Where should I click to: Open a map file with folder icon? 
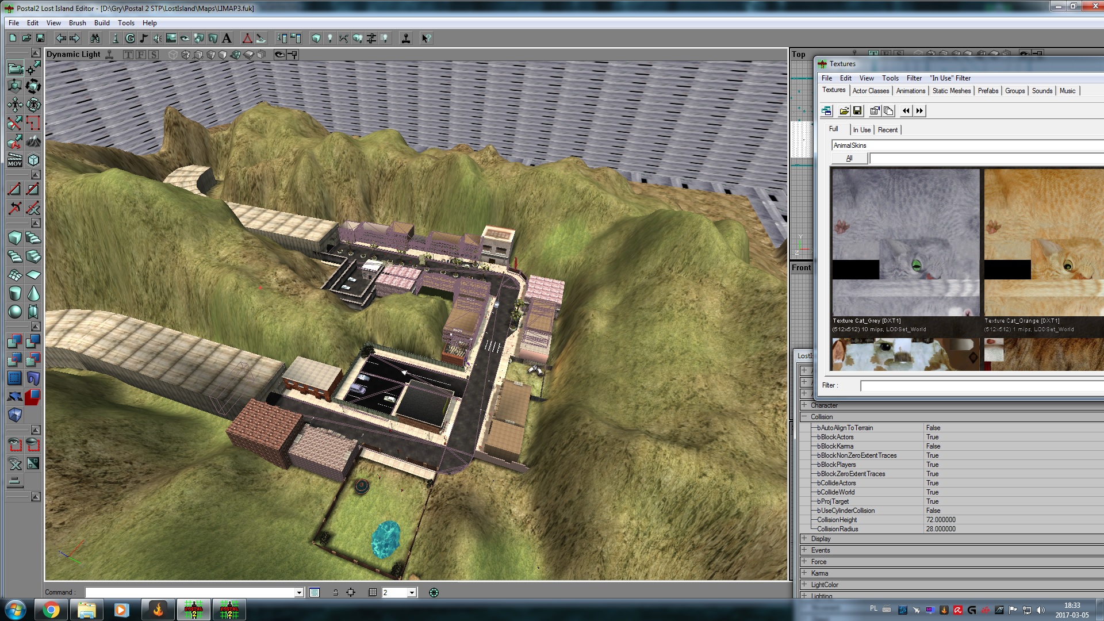pos(26,38)
